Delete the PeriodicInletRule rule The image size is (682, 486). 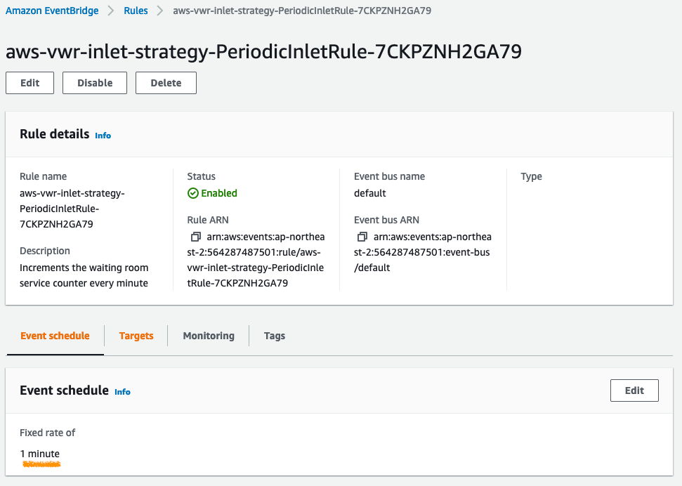(x=166, y=83)
